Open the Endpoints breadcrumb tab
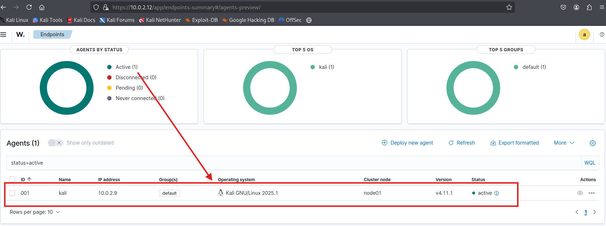Viewport: 606px width, 226px height. click(52, 34)
